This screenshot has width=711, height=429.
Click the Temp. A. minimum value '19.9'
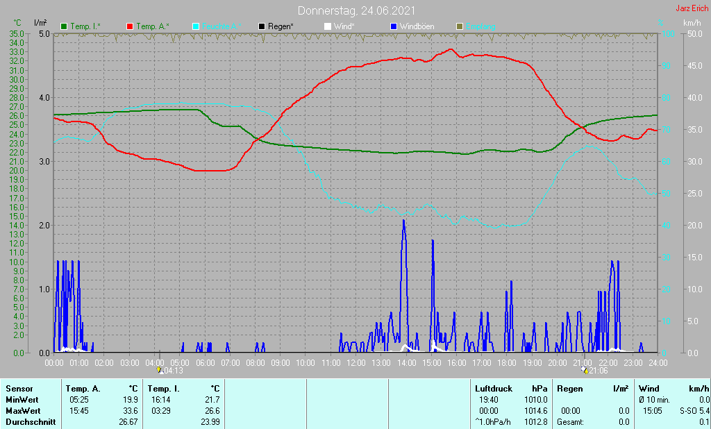click(130, 400)
